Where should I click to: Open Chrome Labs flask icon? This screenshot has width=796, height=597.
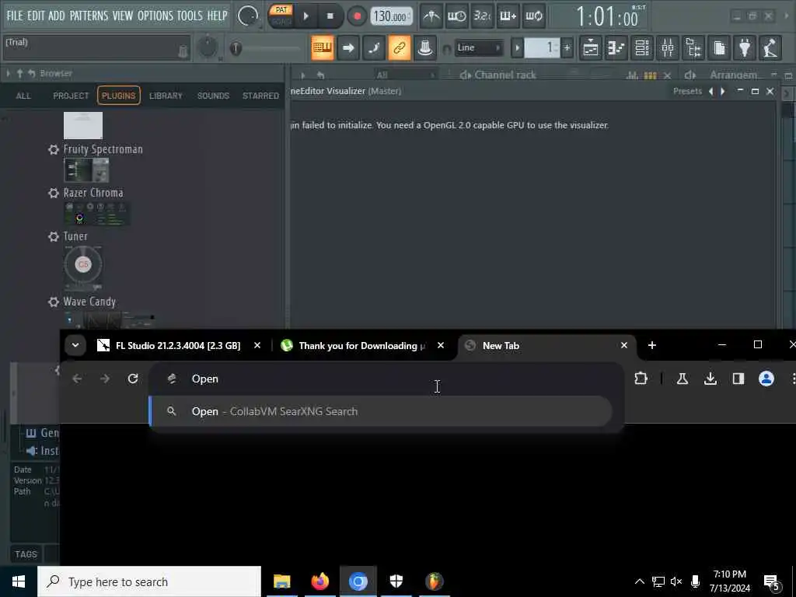(x=683, y=379)
